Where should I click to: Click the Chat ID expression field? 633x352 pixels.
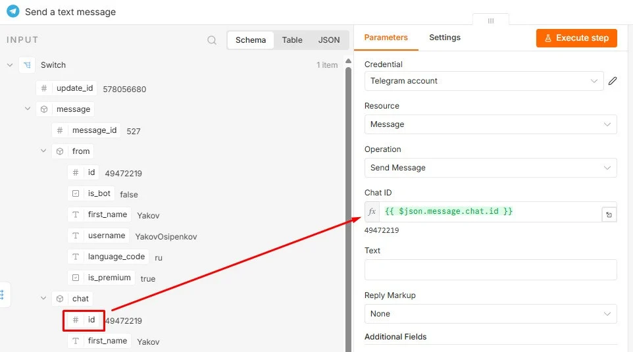click(x=490, y=211)
